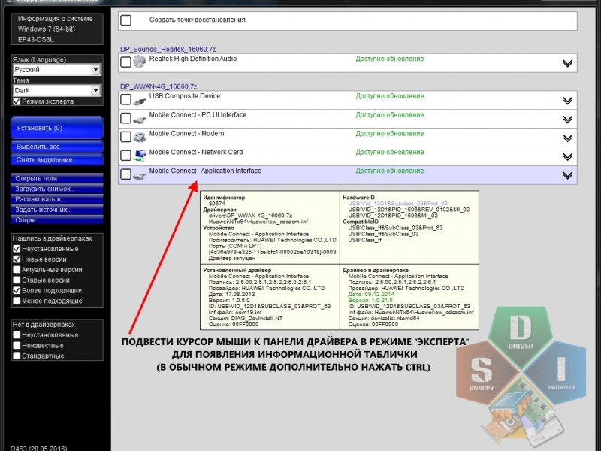Expand the Mobile Connect - Application Interface row
601x451 pixels.
click(x=568, y=175)
